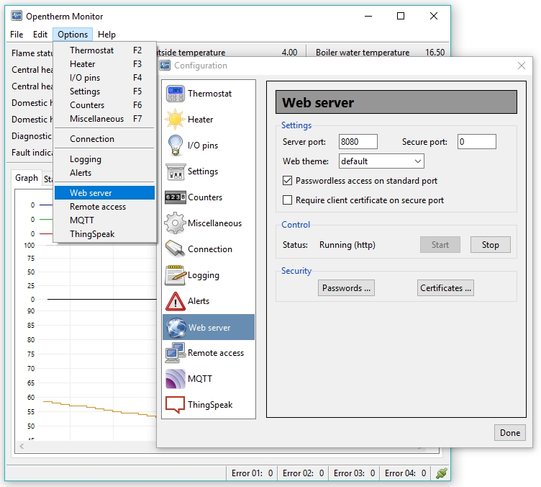Minimize the Opentherm Monitor window

pyautogui.click(x=368, y=16)
